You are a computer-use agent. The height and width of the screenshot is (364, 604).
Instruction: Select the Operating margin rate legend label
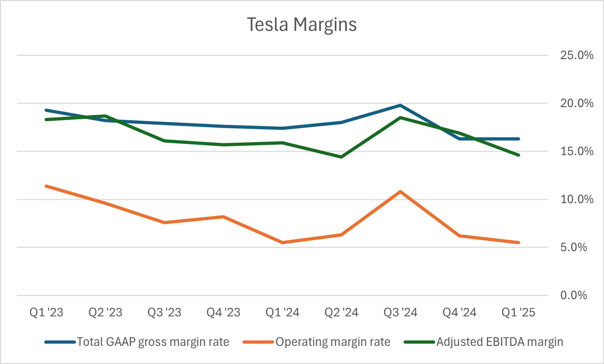(333, 342)
